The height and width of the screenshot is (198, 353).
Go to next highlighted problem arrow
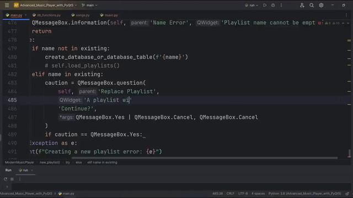[x=348, y=23]
